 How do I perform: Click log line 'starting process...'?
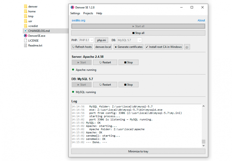pyautogui.click(x=105, y=116)
